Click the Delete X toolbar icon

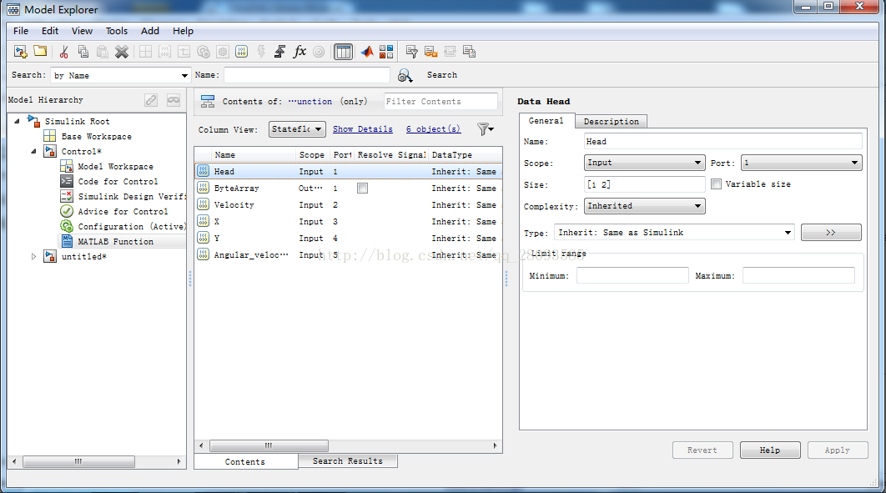[x=122, y=52]
